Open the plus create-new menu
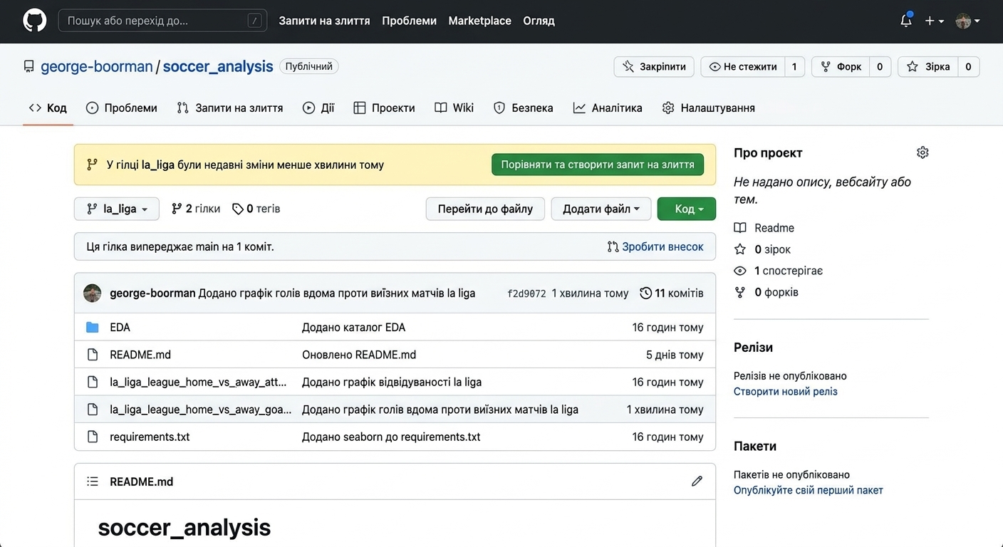The width and height of the screenshot is (1003, 547). [x=934, y=21]
